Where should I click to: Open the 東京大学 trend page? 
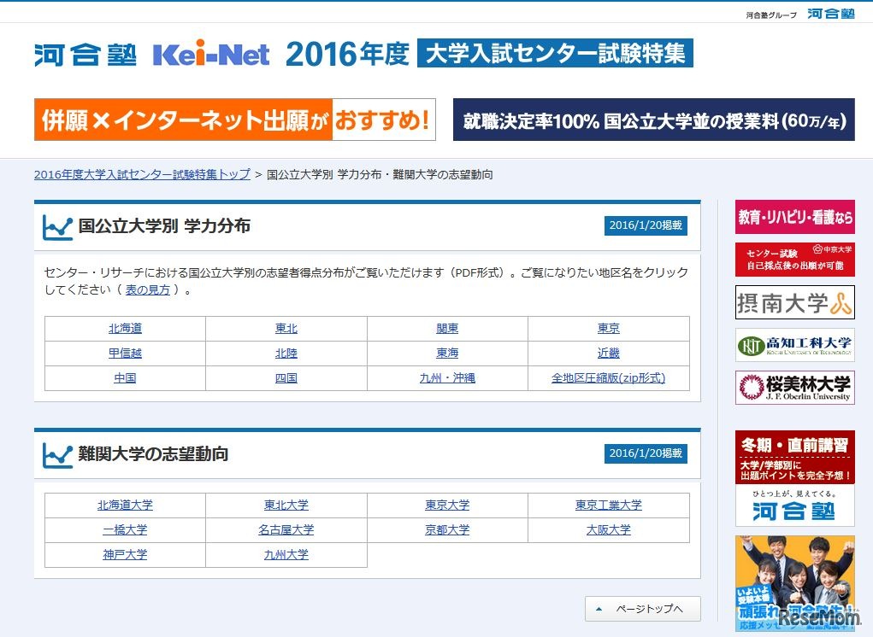click(x=447, y=505)
